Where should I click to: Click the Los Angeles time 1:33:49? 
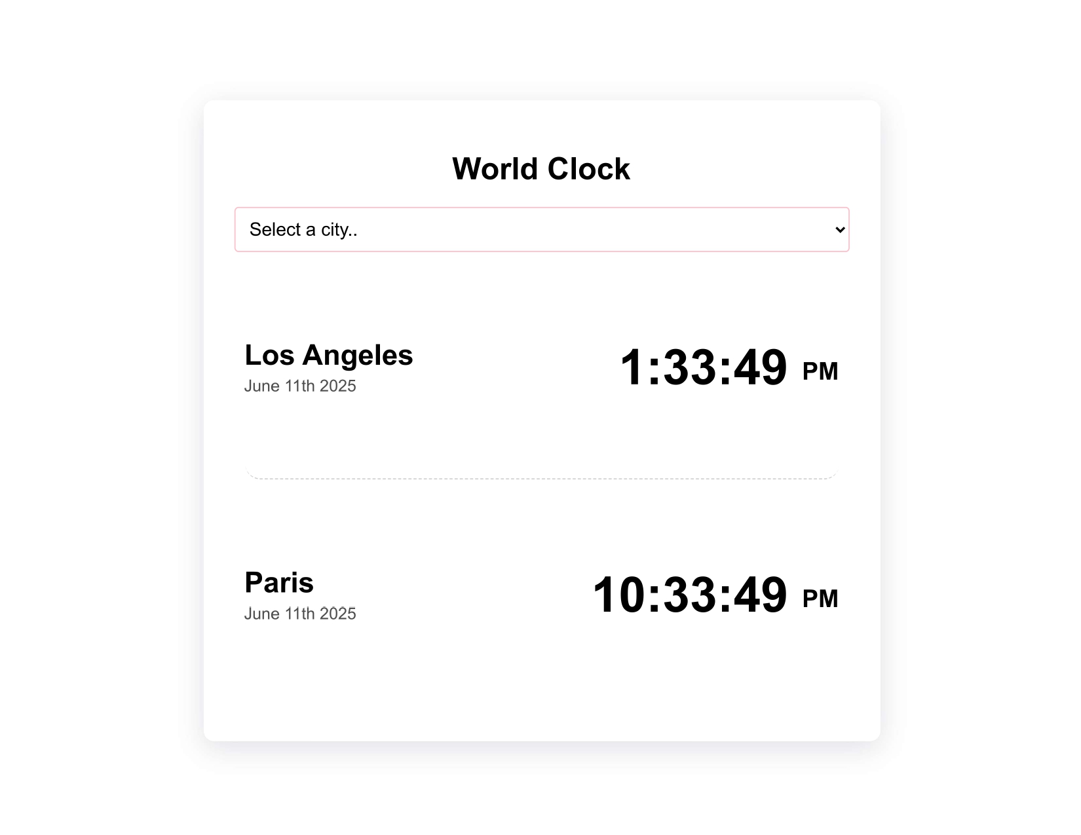click(703, 367)
